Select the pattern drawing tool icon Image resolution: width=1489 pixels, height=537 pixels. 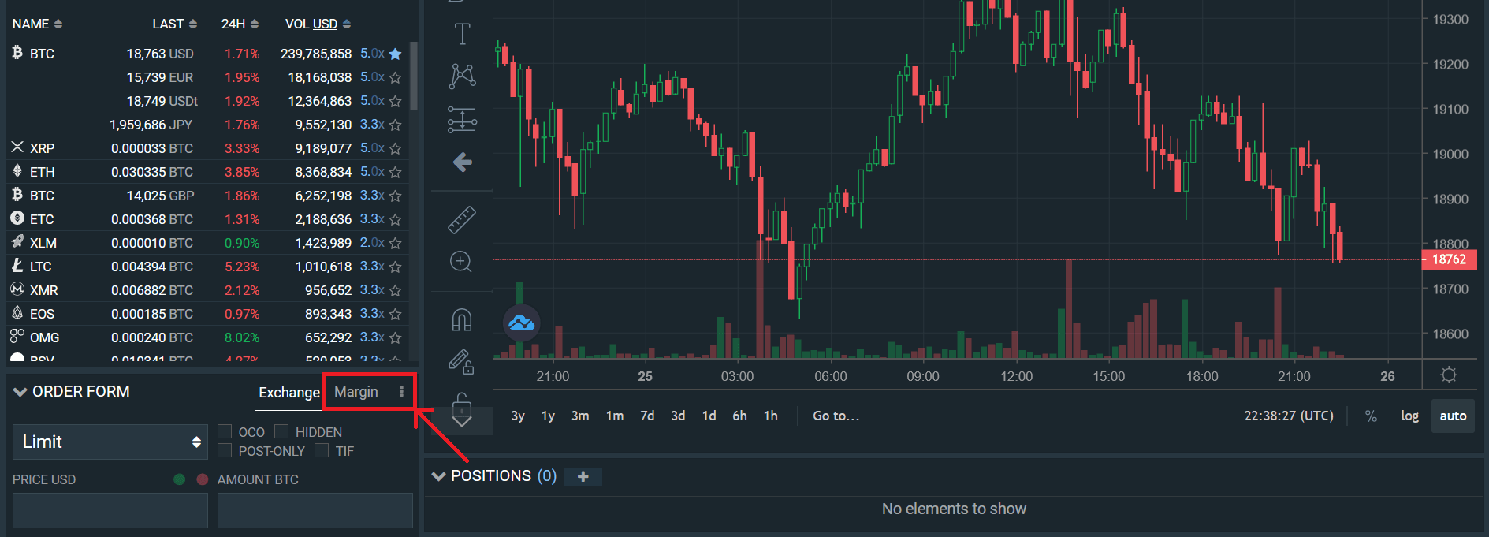pos(462,76)
